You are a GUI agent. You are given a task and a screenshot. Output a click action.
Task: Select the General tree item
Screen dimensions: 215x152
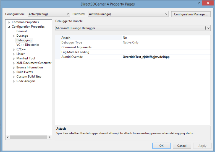pyautogui.click(x=22, y=31)
